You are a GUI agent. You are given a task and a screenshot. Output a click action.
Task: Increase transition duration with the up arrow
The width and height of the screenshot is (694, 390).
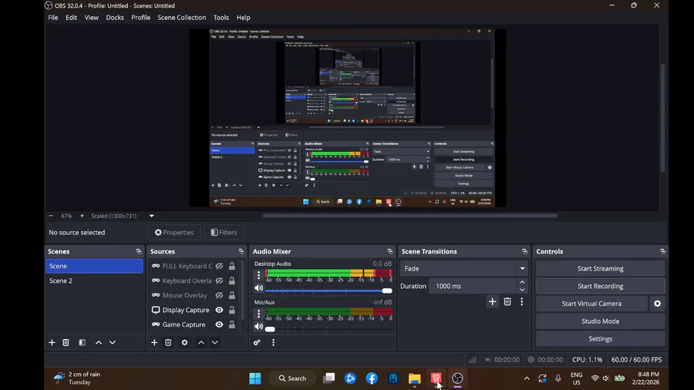(522, 282)
